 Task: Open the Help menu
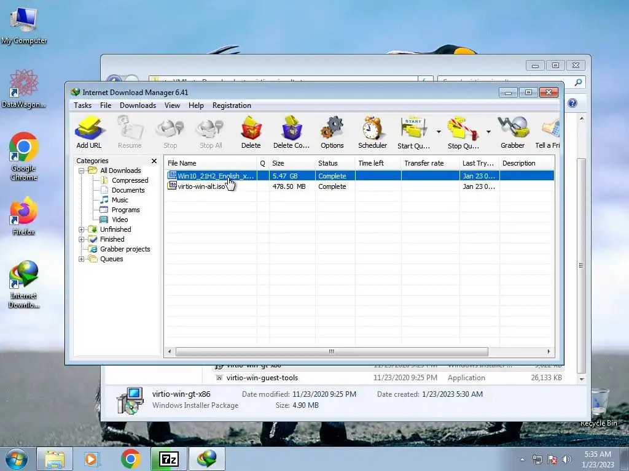196,105
